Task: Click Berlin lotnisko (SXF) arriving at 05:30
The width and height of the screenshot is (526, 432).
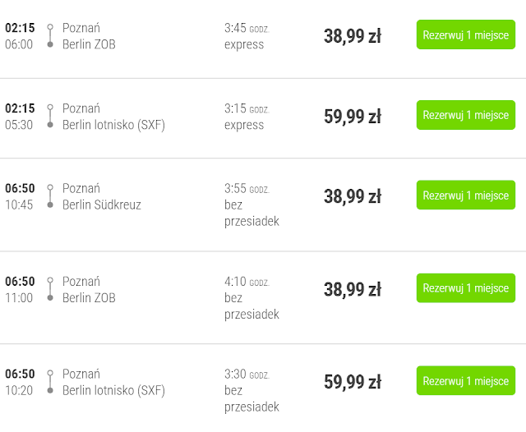Action: [113, 125]
